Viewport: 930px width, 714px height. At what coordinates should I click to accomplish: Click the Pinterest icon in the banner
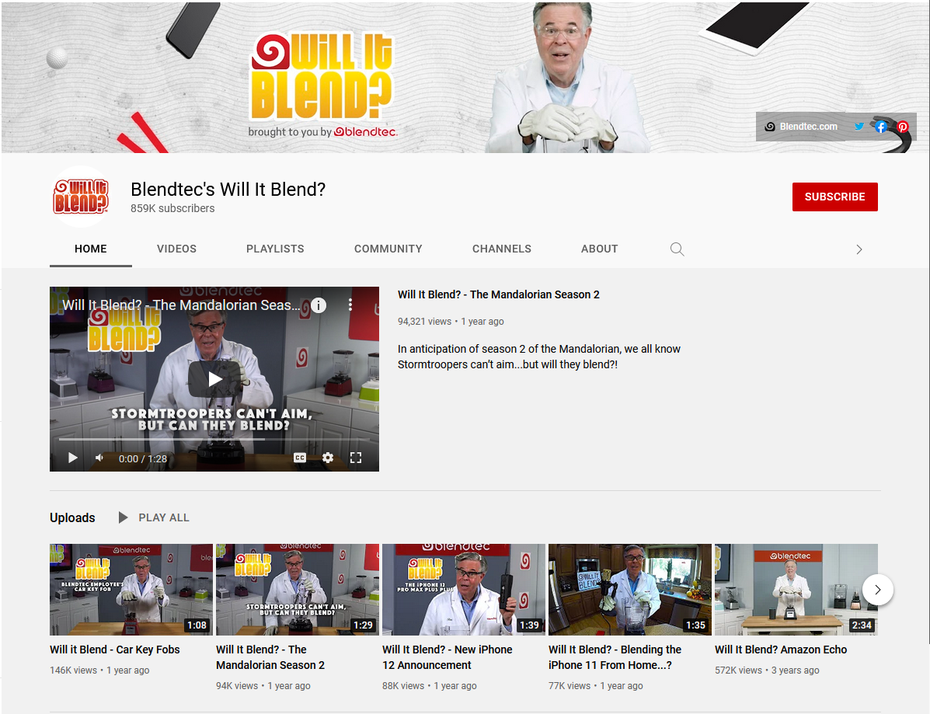(x=902, y=126)
